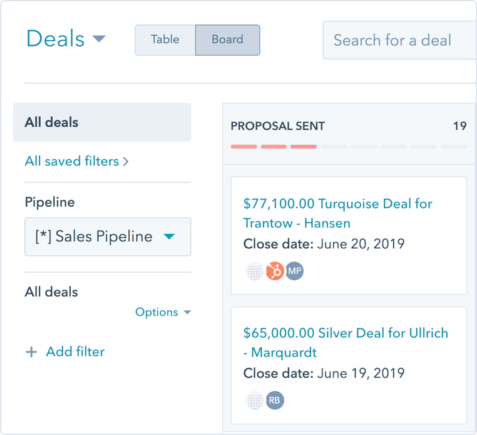Click the HubSpot sprocket avatar on Turquoise Deal

[275, 271]
